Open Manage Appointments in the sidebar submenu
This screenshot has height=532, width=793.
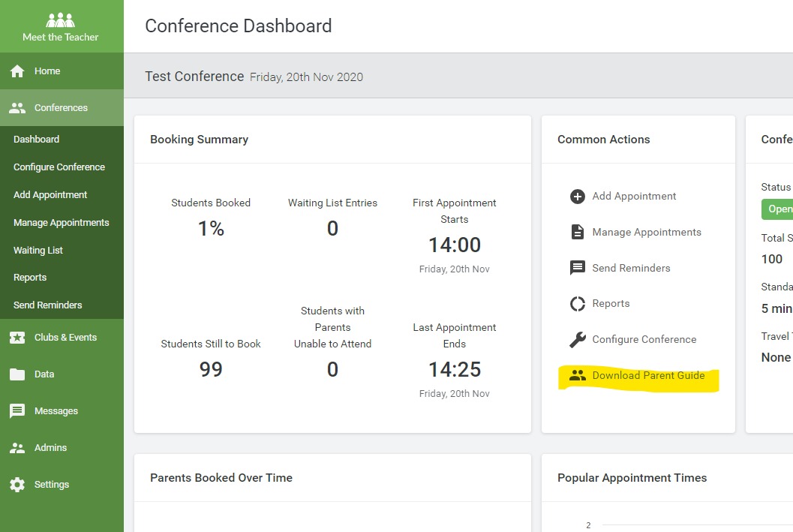(62, 223)
